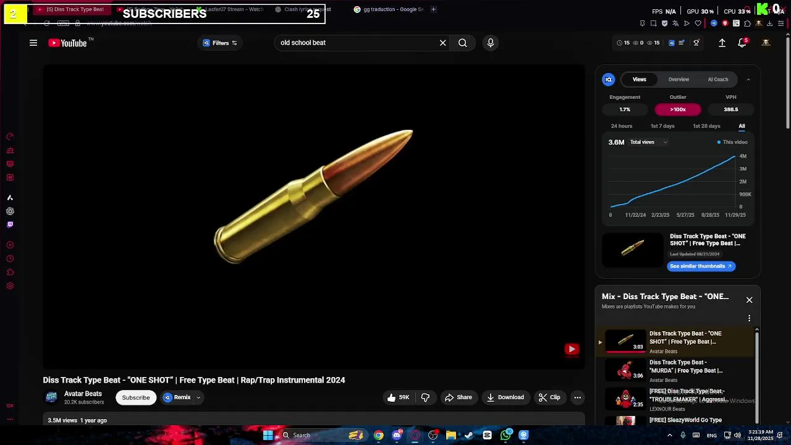Click the browser pin icon in toolbar

[x=643, y=23]
